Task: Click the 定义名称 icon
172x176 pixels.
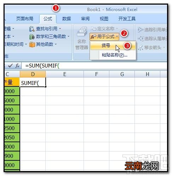Action: coord(93,28)
